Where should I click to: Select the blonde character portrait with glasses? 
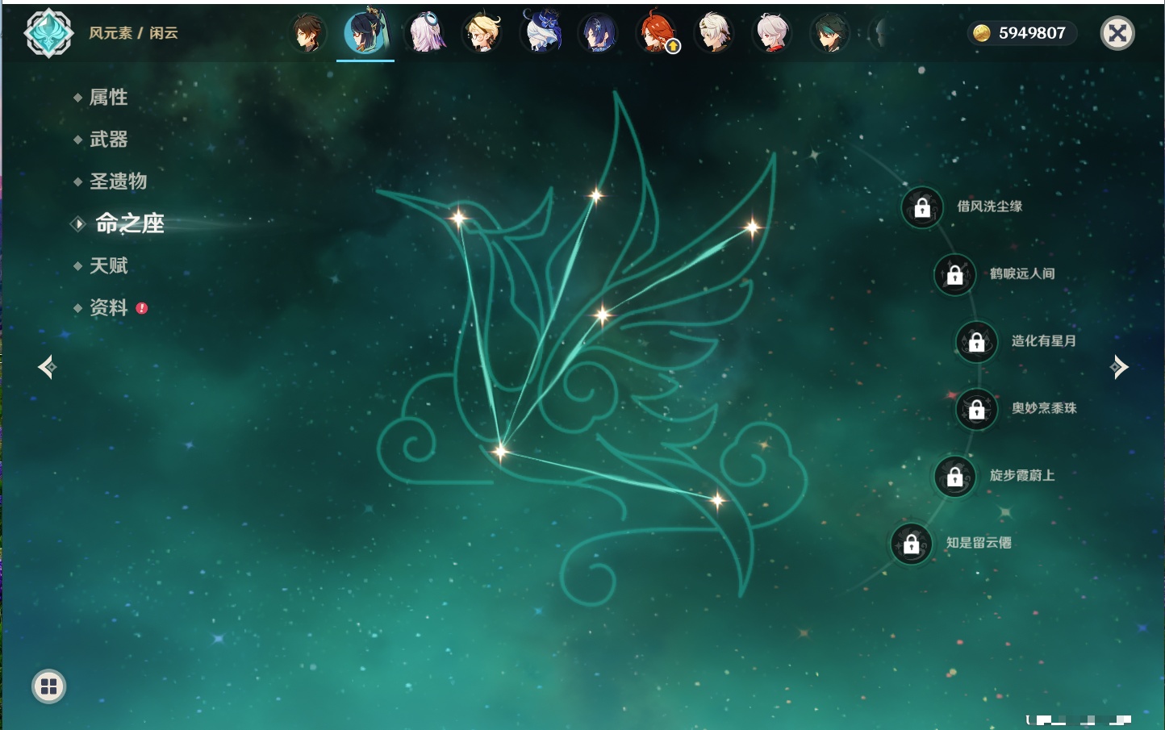482,33
